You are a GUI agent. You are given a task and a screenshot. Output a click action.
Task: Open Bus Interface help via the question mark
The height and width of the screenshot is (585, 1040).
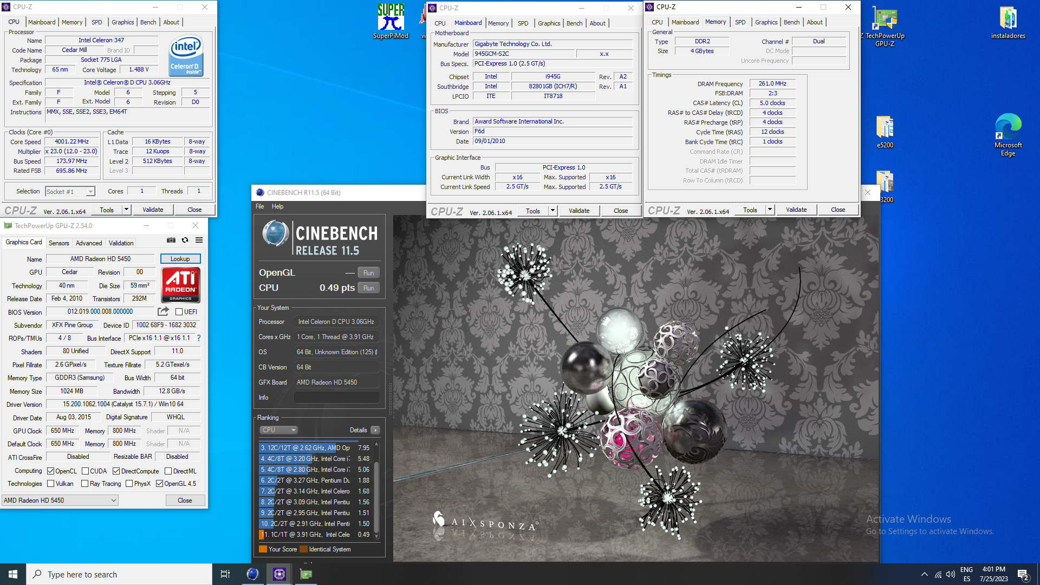pyautogui.click(x=199, y=338)
